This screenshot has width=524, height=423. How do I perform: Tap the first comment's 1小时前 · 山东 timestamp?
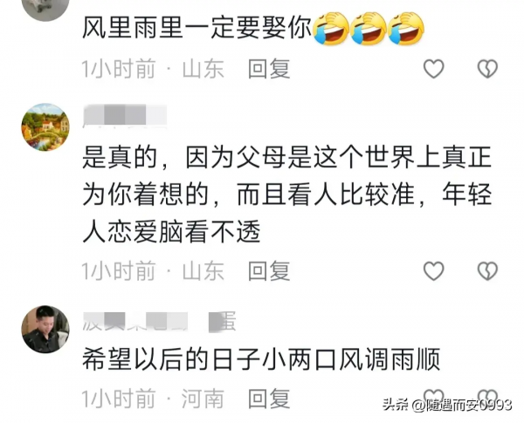pos(153,69)
